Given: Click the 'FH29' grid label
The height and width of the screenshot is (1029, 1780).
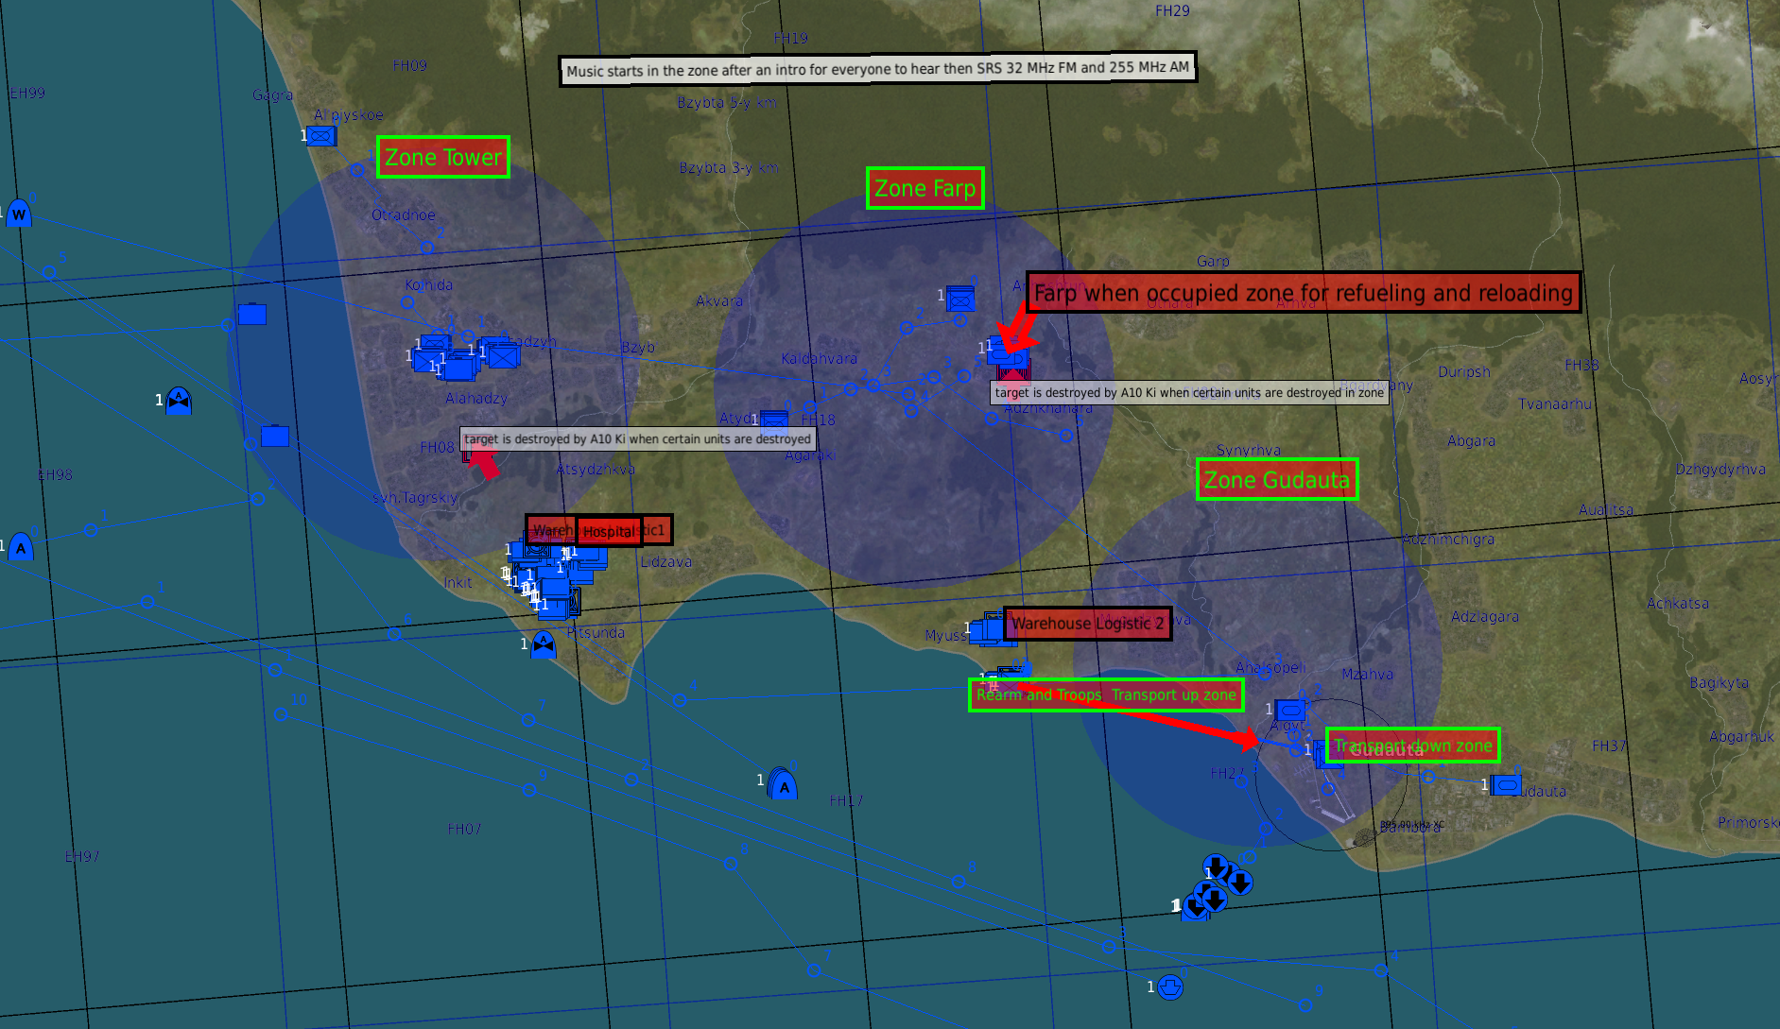Looking at the screenshot, I should point(1172,10).
